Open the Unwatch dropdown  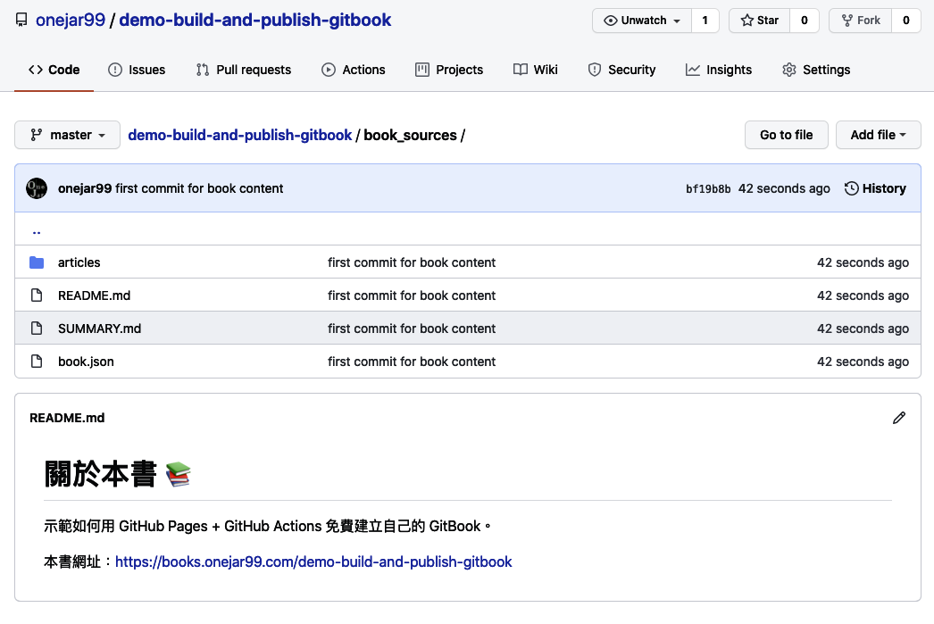point(642,21)
